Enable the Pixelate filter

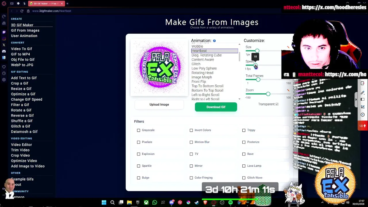pos(139,142)
